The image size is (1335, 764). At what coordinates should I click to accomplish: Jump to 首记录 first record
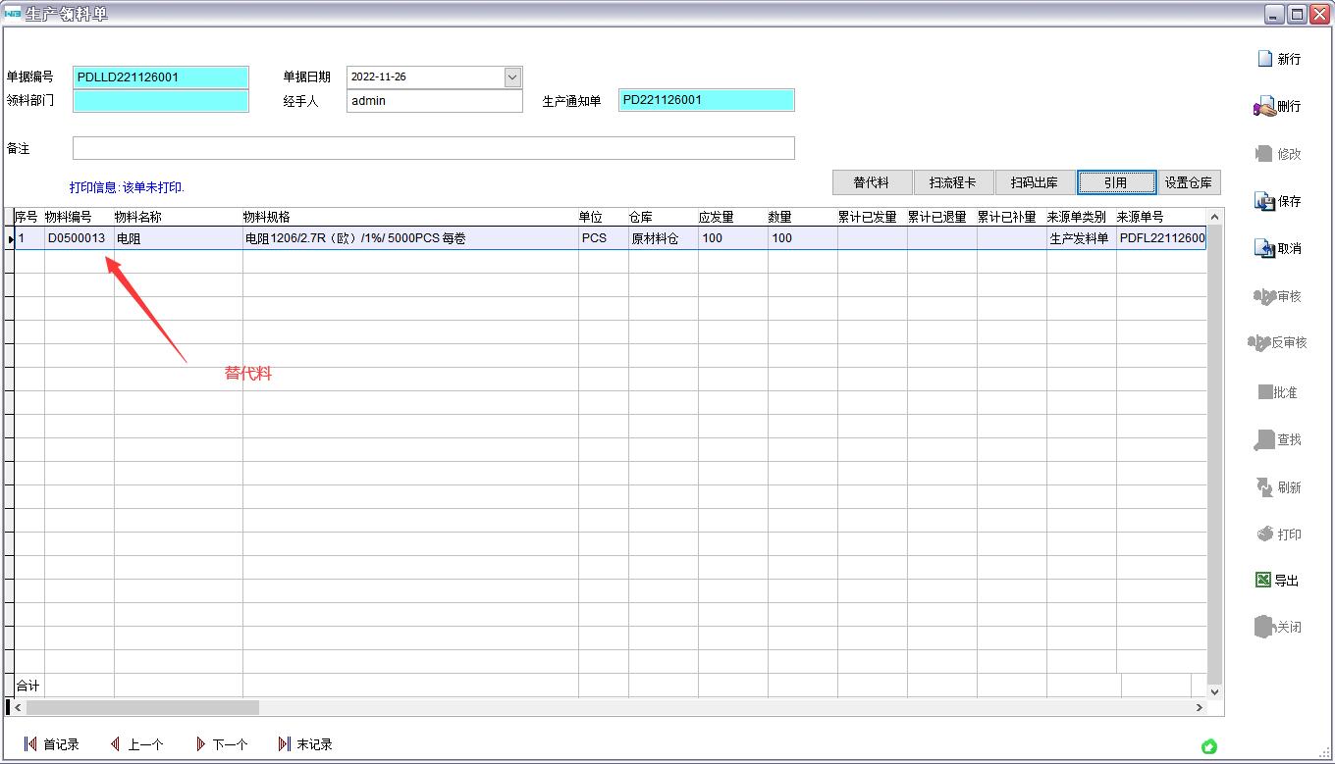tap(30, 744)
